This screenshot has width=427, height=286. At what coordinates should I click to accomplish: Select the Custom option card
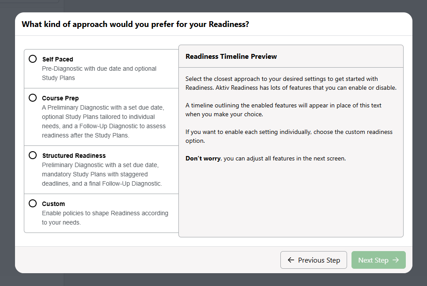pos(101,213)
